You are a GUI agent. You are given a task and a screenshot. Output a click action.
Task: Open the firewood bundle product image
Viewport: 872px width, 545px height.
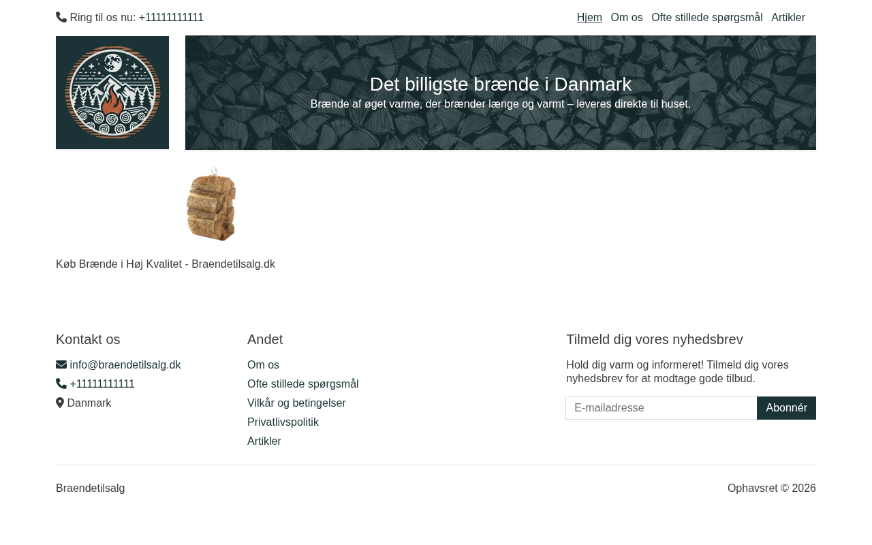tap(211, 204)
